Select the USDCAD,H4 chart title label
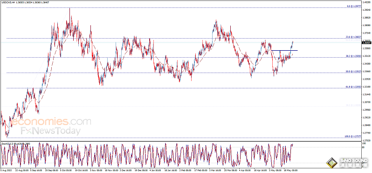Screen dimensions: 372x173 coord(7,2)
